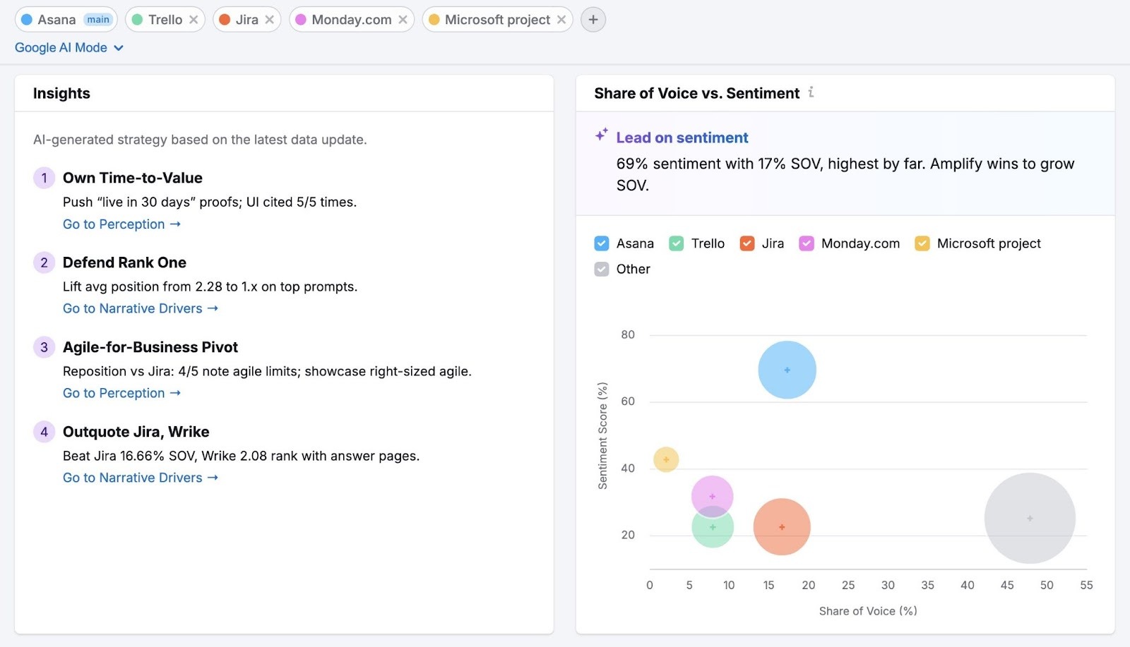Disable Jira in the chart legend

point(747,243)
